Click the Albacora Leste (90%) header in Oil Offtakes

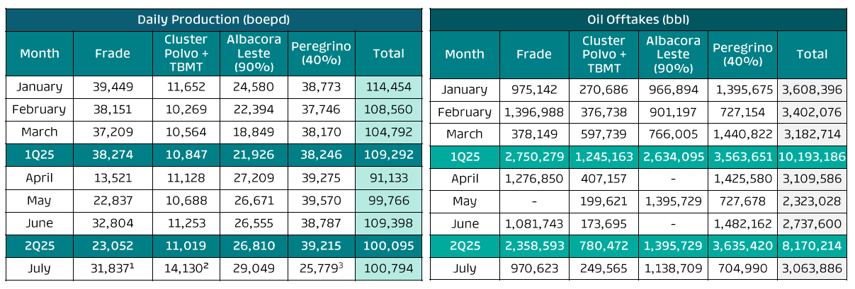[673, 54]
